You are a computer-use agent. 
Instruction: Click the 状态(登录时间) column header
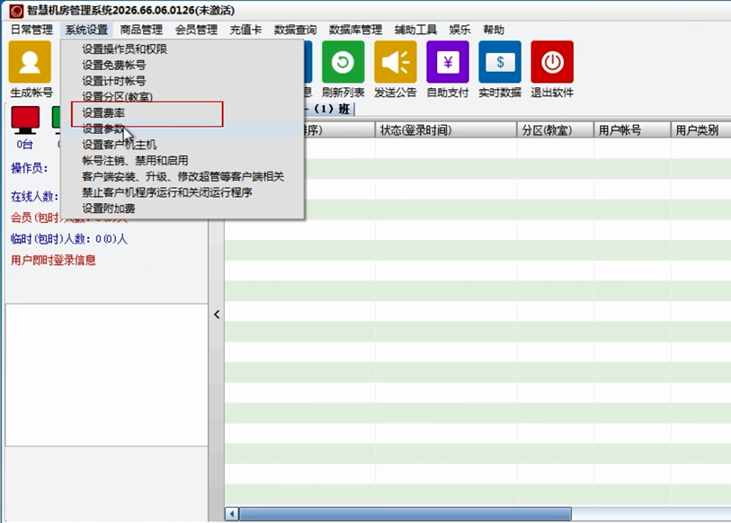[x=415, y=130]
